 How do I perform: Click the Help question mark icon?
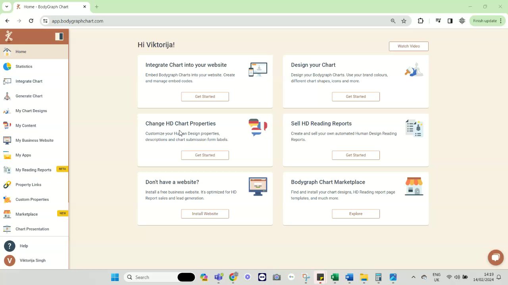click(10, 246)
